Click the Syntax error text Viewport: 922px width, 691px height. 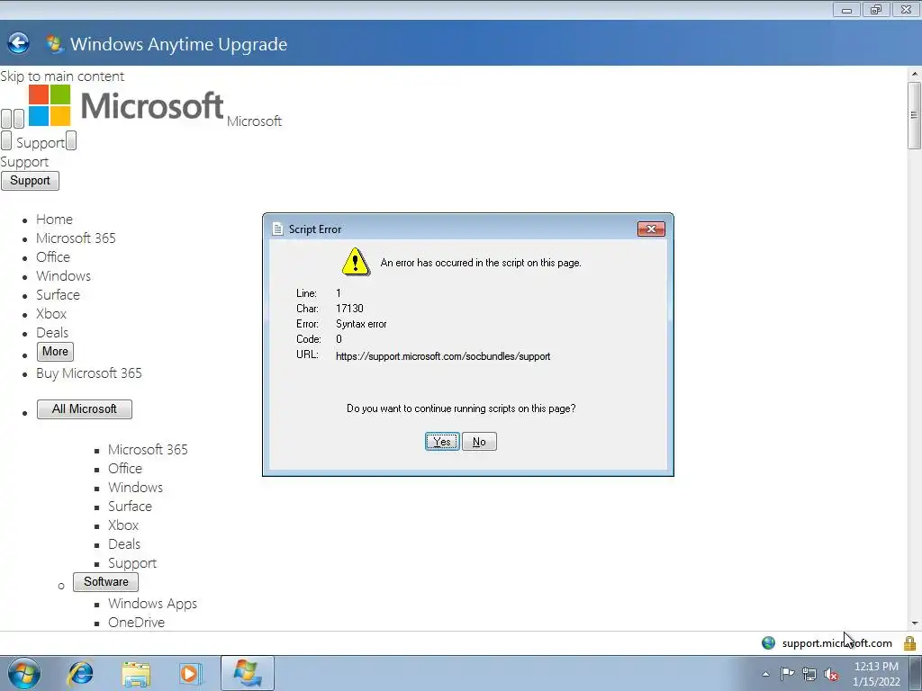tap(361, 324)
